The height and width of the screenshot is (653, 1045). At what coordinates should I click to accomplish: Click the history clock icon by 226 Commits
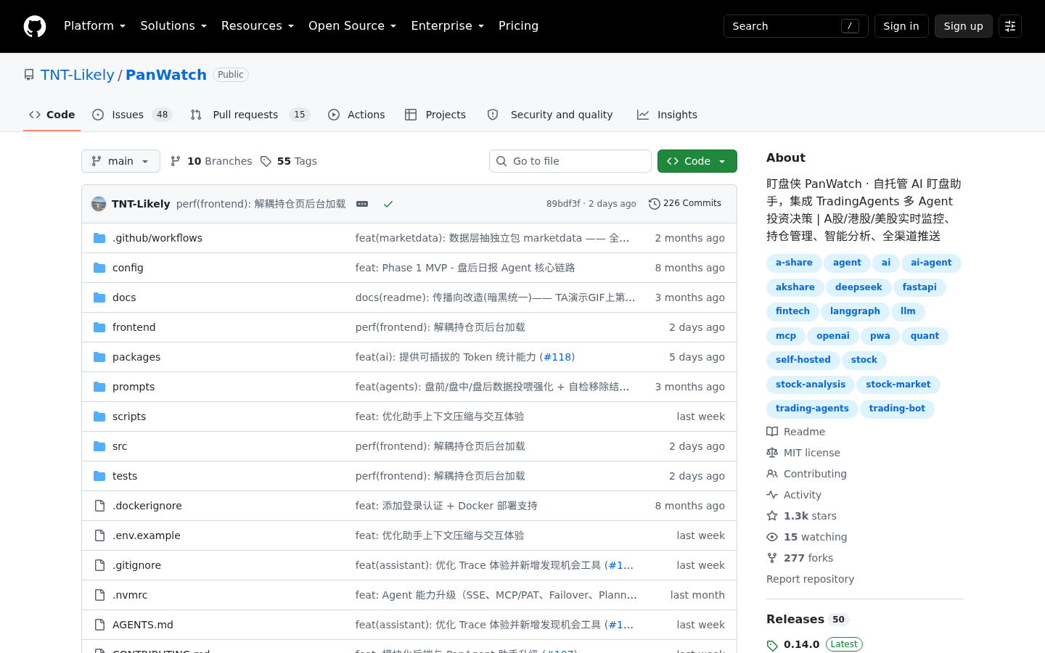pos(655,204)
